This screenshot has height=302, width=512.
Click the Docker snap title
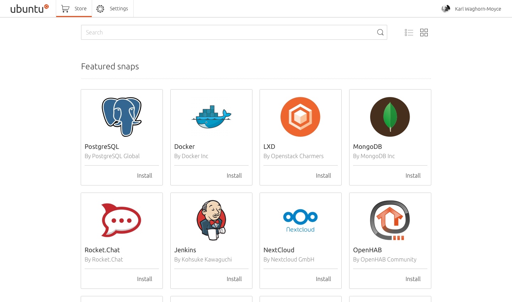click(x=185, y=146)
